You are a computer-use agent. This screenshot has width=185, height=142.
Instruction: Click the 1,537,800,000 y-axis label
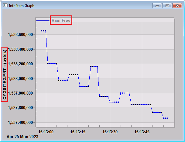pyautogui.click(x=20, y=93)
